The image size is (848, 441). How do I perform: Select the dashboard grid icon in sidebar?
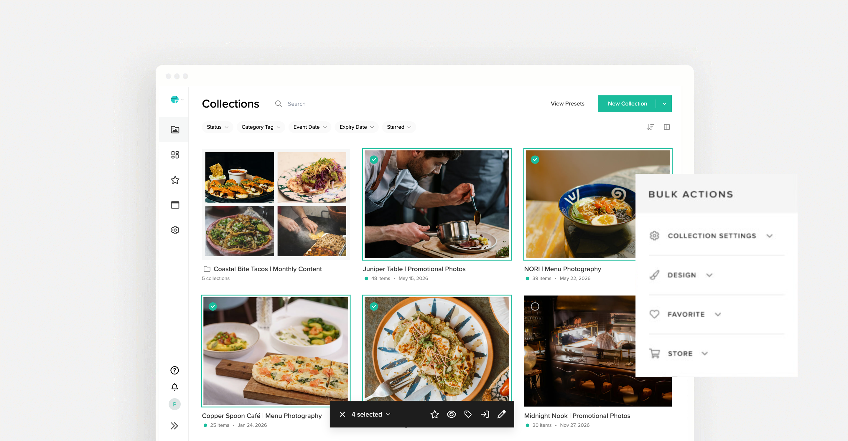coord(174,155)
